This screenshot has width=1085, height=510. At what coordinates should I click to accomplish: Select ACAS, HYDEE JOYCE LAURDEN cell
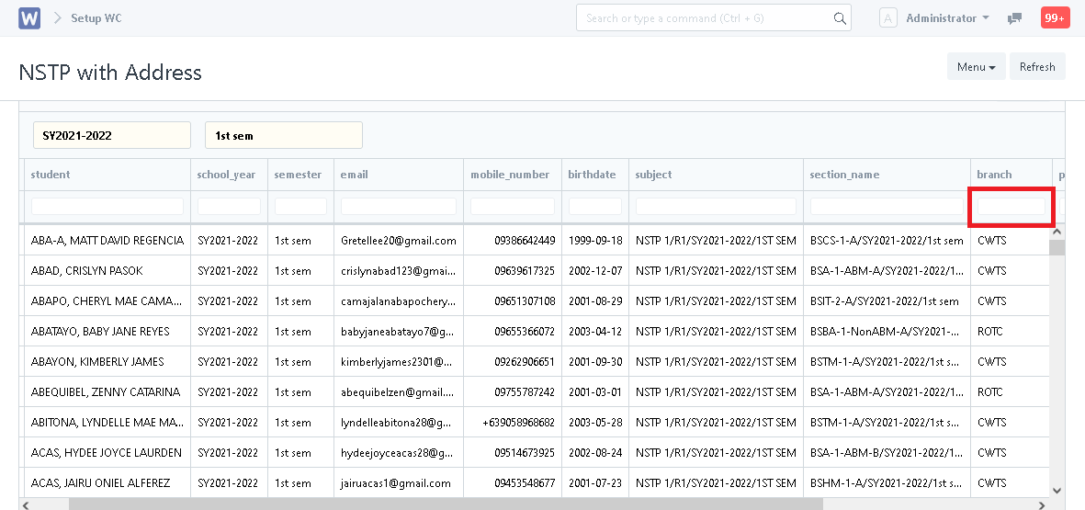[107, 452]
